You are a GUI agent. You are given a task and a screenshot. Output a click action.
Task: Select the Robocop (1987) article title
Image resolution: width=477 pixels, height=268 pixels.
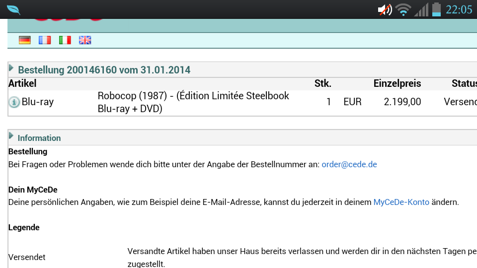[x=193, y=102]
